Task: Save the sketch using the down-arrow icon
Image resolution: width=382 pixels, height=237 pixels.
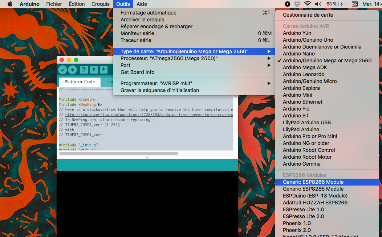Action: pos(103,70)
